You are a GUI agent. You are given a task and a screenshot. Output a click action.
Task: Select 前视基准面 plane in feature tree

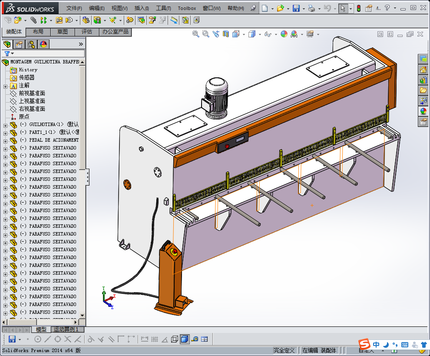click(32, 93)
